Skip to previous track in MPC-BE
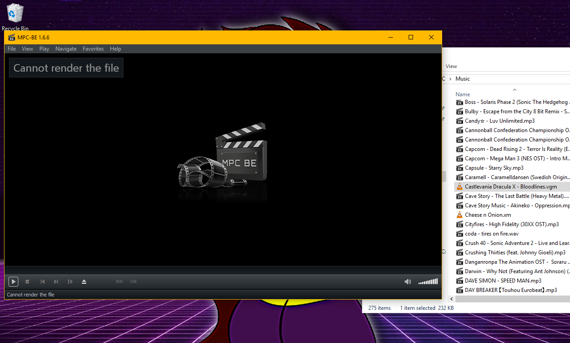Image resolution: width=570 pixels, height=343 pixels. tap(42, 282)
